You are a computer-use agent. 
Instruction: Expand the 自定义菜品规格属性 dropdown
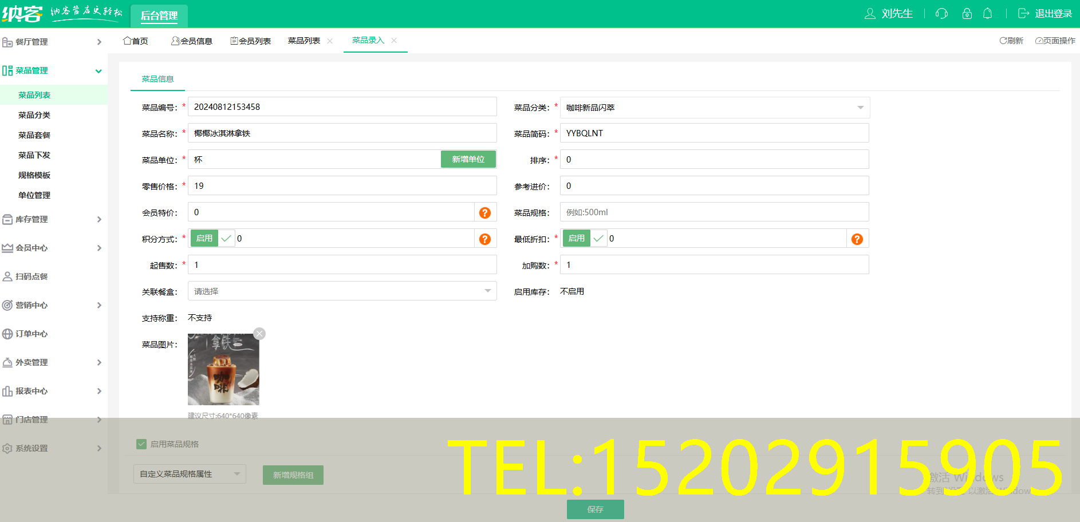coord(189,474)
